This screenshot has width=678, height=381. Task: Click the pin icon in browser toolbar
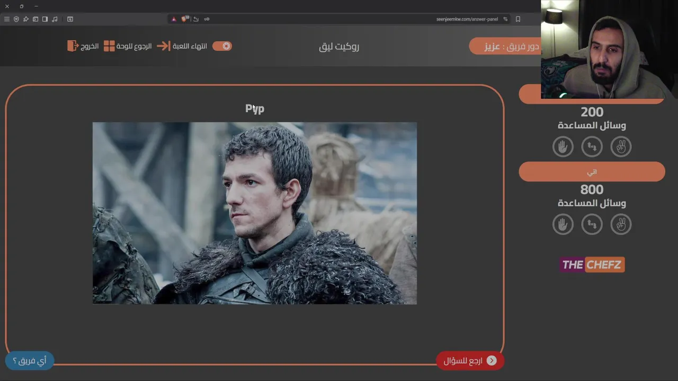26,19
